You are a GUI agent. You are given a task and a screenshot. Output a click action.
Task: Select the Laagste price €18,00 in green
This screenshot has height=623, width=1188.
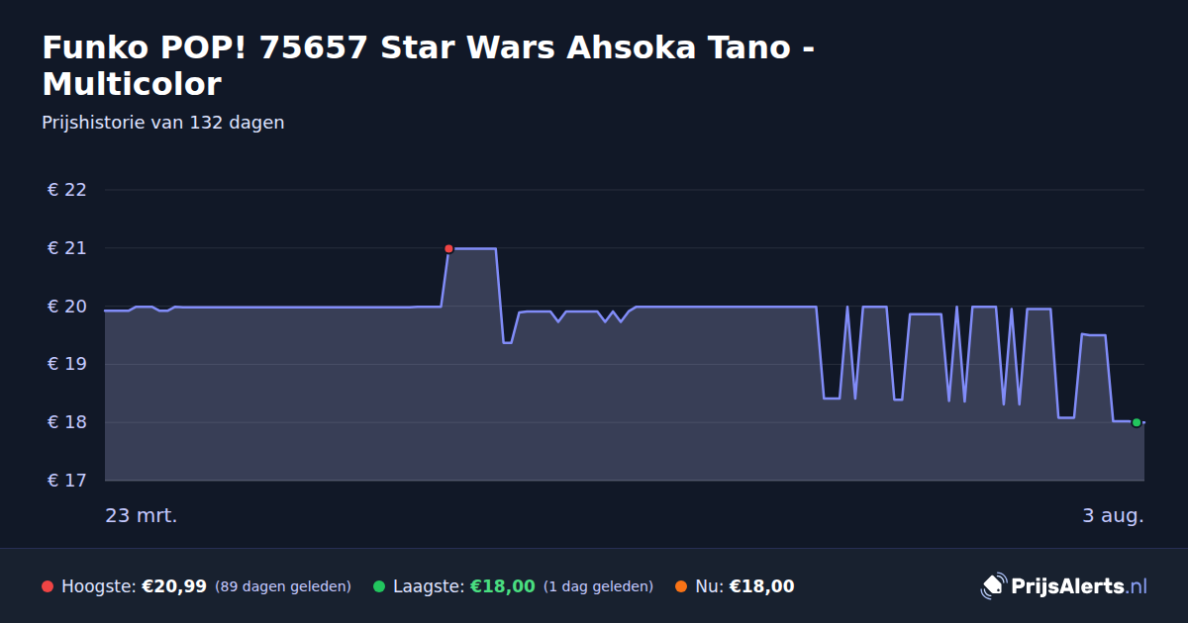point(503,586)
